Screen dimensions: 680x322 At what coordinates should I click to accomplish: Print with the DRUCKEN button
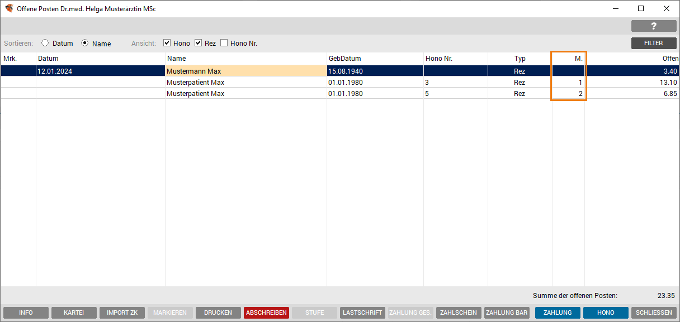click(x=218, y=313)
